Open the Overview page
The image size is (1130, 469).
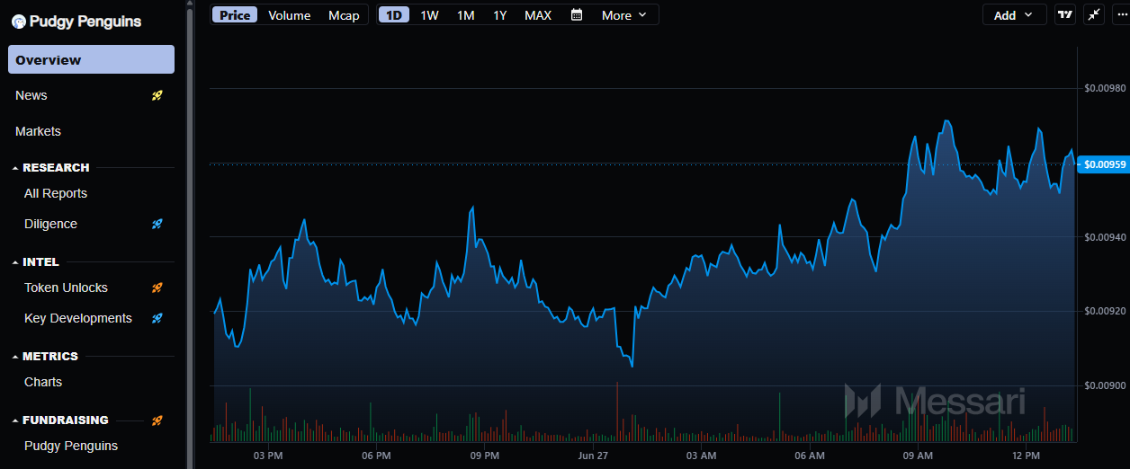pos(91,60)
